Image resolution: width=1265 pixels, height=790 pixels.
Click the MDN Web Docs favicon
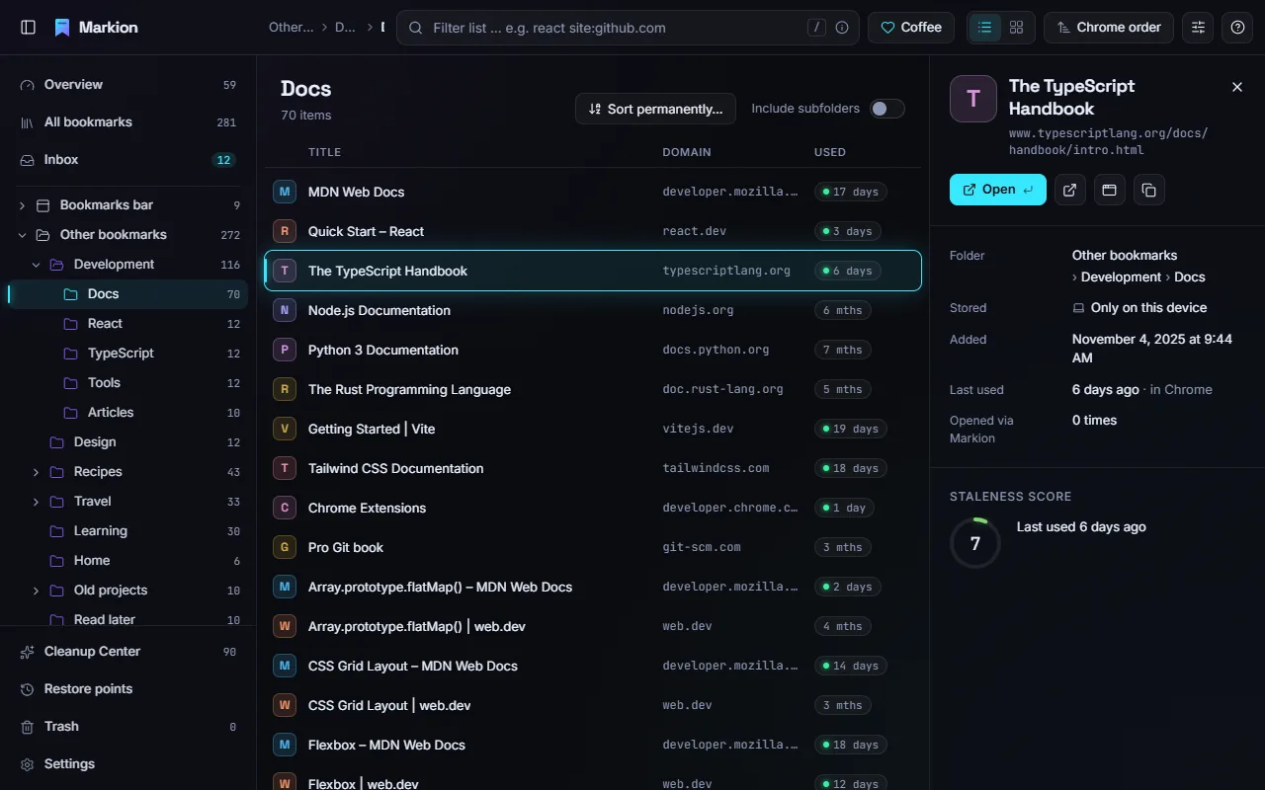coord(285,192)
